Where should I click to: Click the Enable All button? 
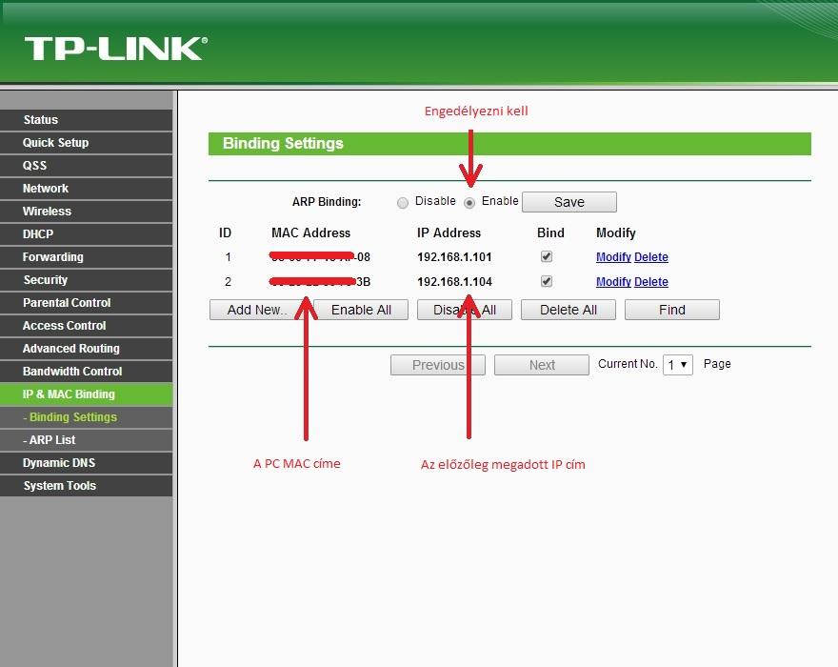[x=361, y=310]
